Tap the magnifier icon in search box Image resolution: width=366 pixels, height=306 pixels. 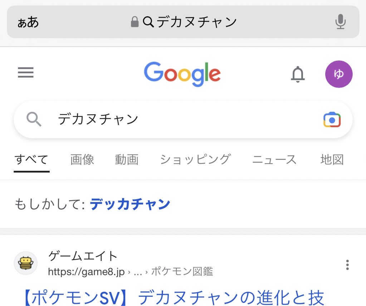(34, 119)
